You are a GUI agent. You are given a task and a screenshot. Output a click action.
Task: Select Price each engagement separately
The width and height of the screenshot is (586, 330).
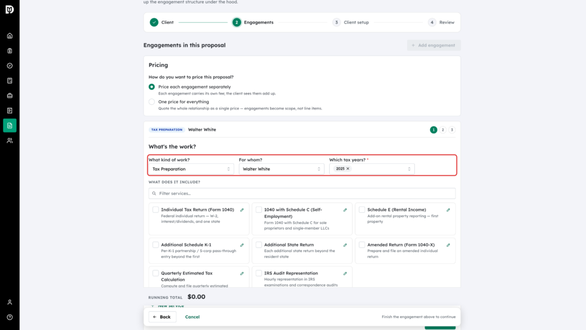(152, 87)
